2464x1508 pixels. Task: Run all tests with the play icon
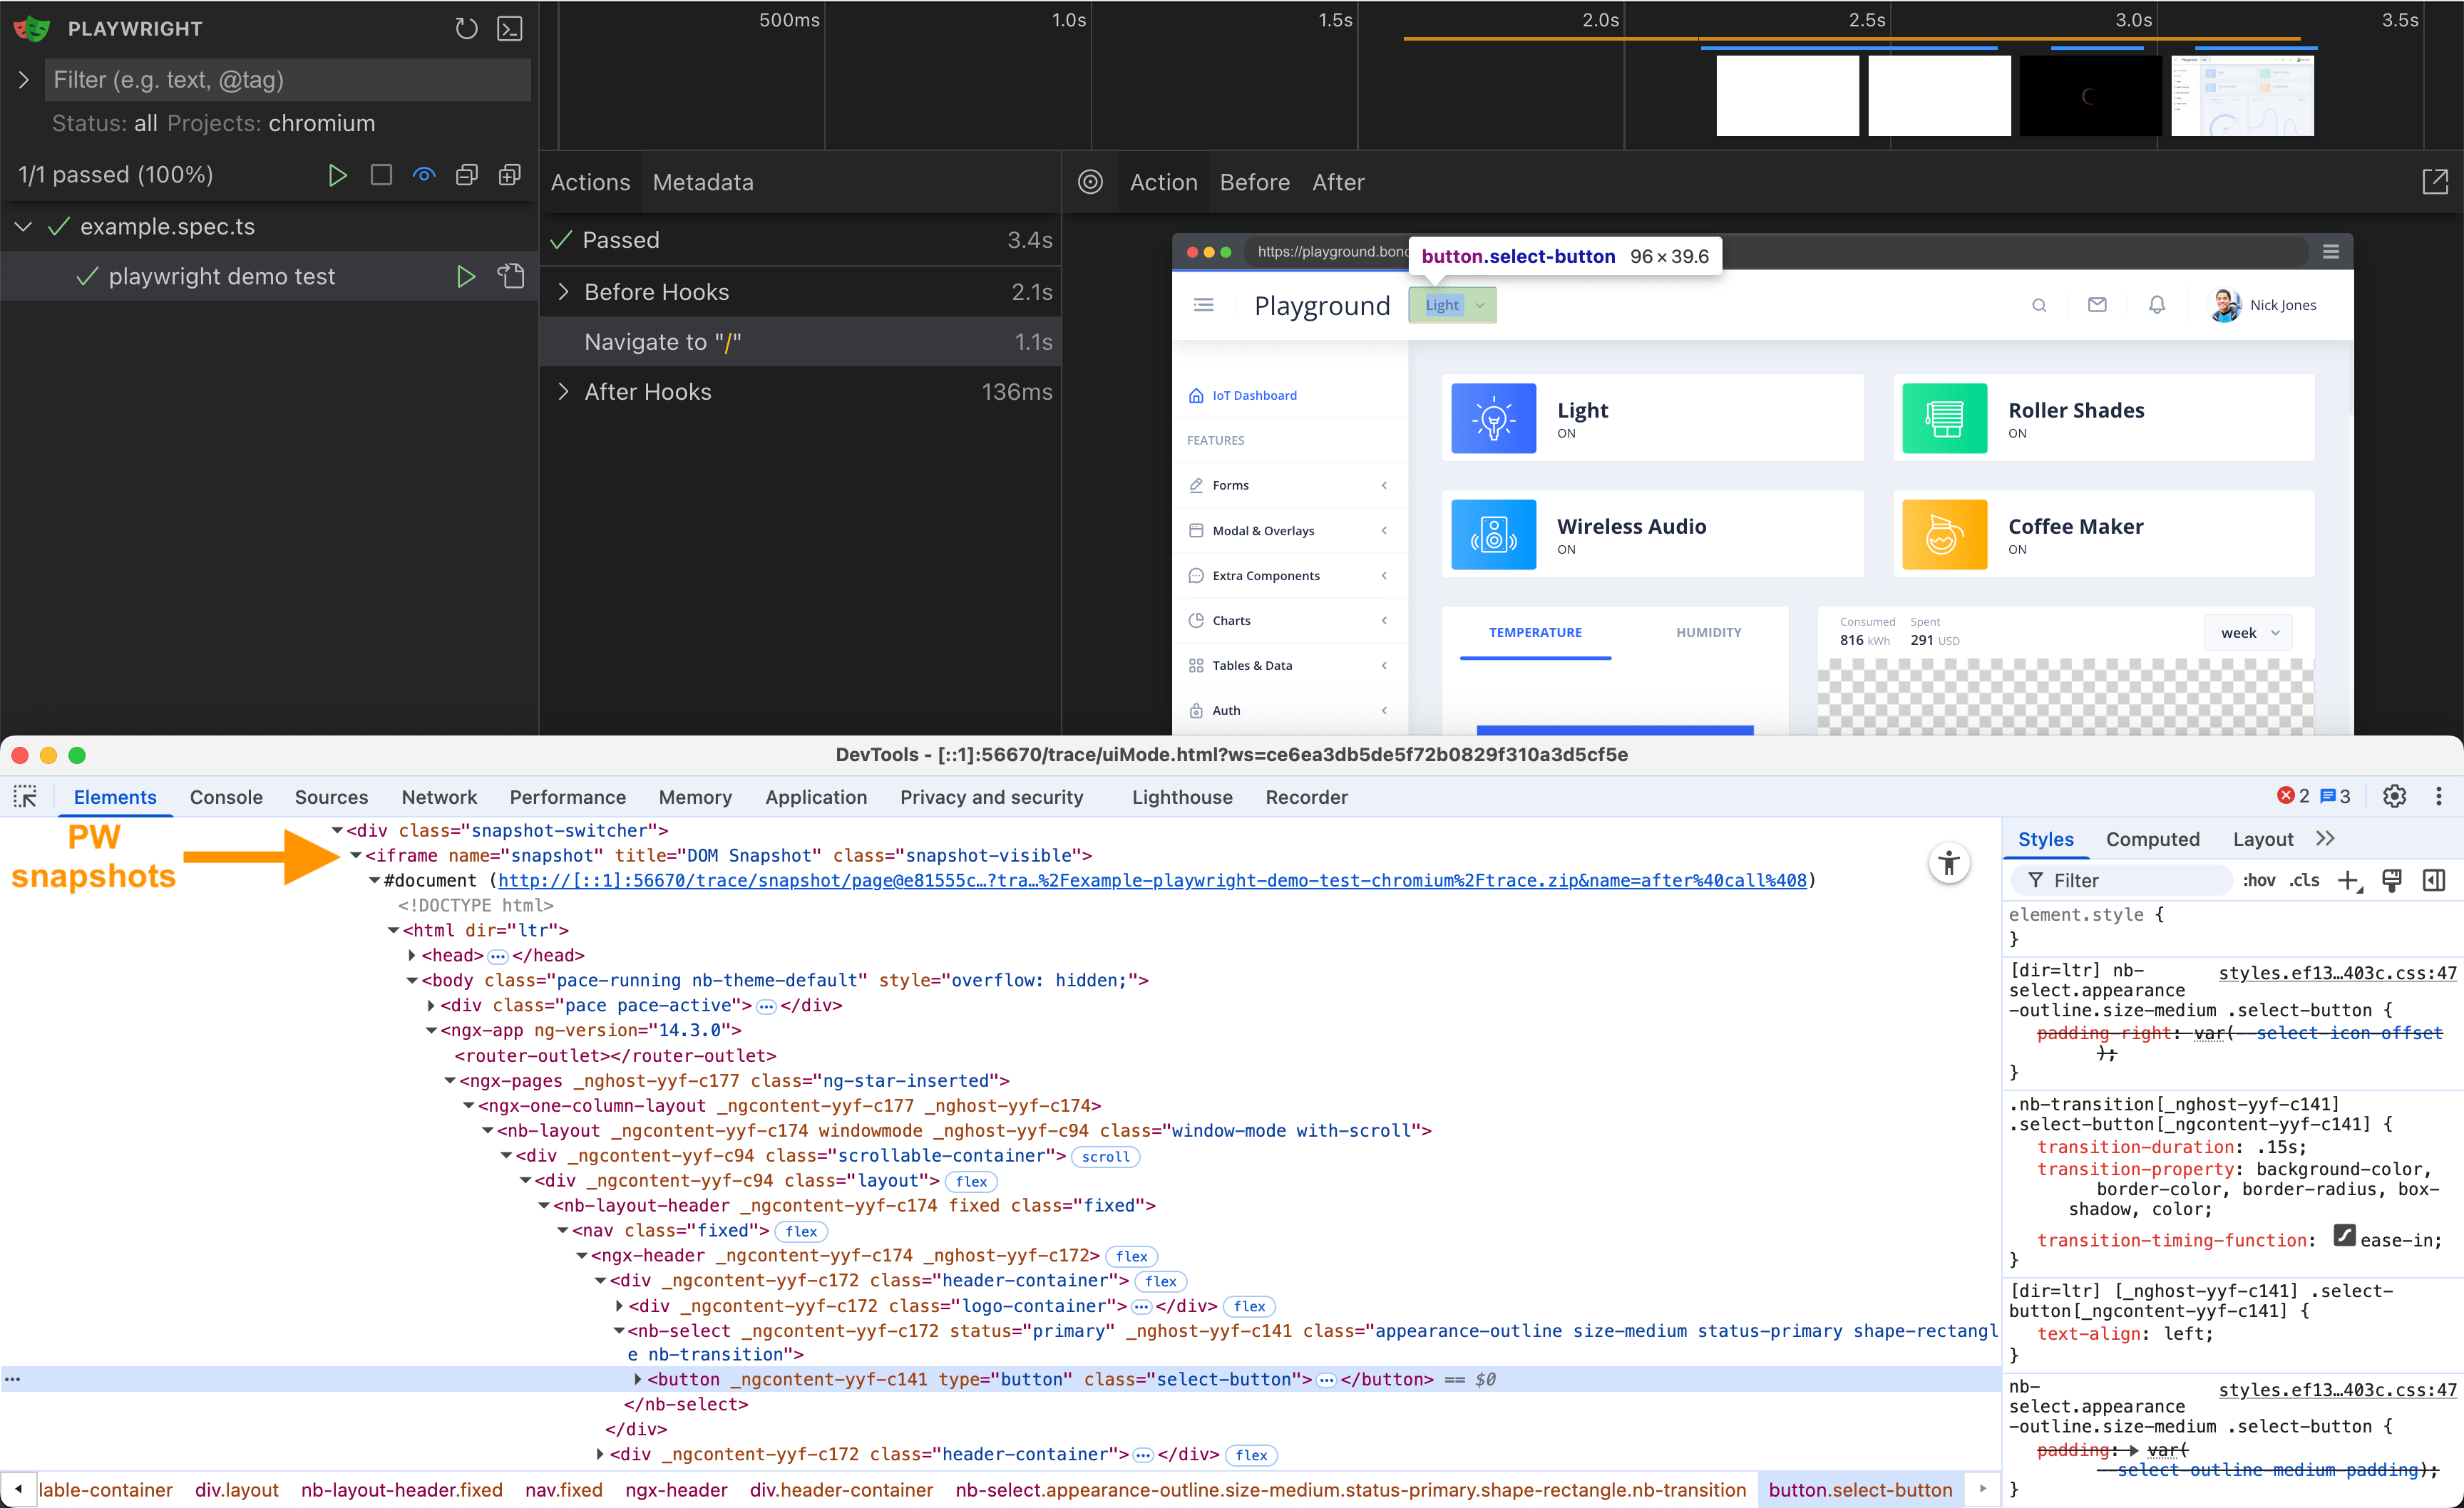tap(337, 175)
